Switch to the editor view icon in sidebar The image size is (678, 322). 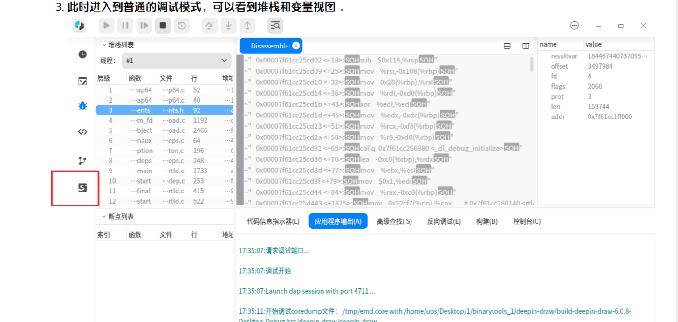[x=82, y=82]
